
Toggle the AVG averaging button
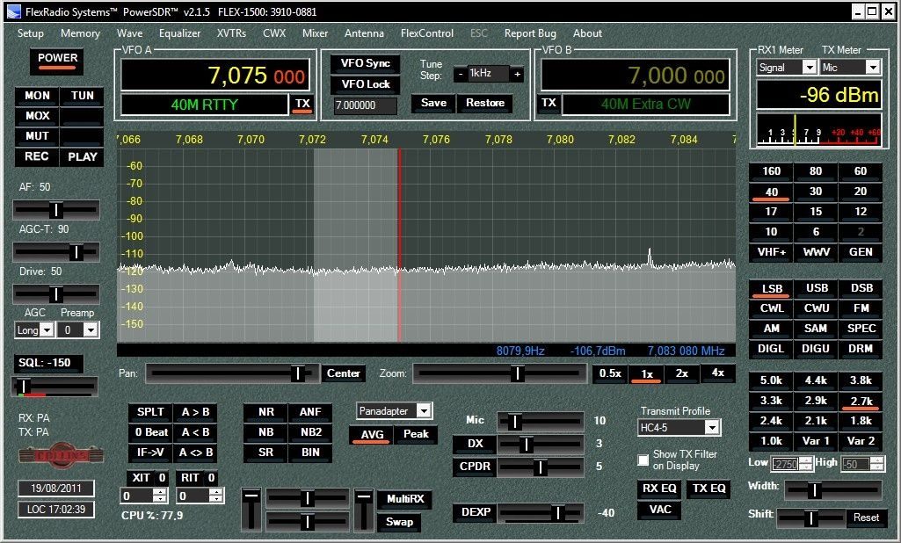pyautogui.click(x=371, y=434)
